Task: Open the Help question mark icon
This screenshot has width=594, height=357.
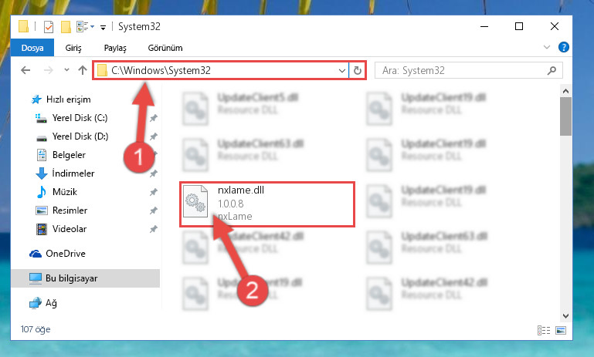Action: pyautogui.click(x=564, y=47)
